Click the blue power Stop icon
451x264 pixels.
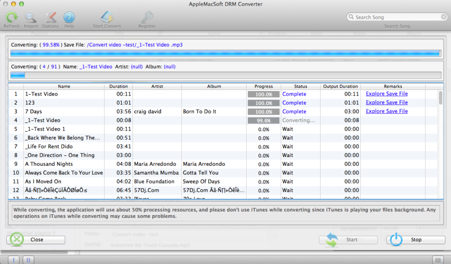(396, 239)
